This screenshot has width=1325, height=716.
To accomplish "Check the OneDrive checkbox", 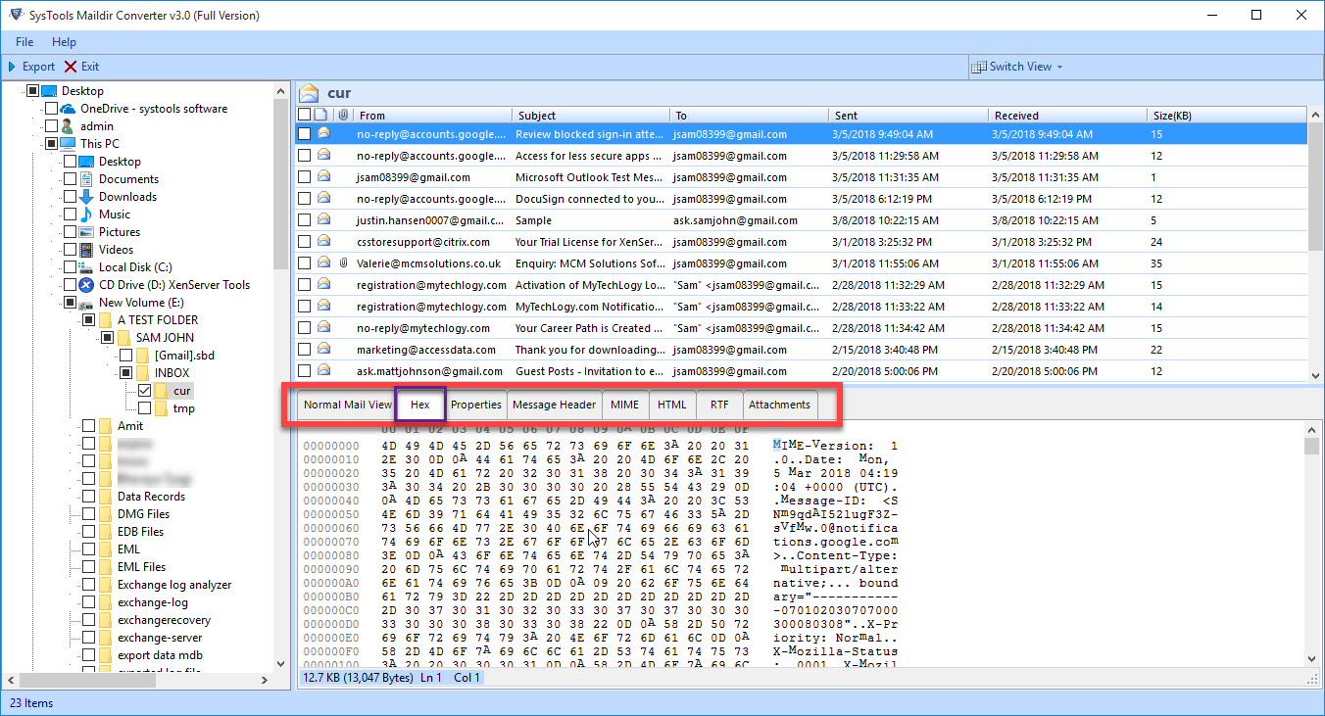I will [x=51, y=109].
